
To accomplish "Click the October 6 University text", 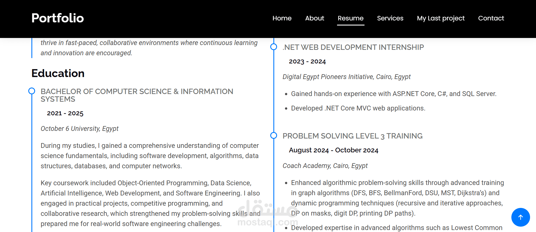I will [x=80, y=129].
